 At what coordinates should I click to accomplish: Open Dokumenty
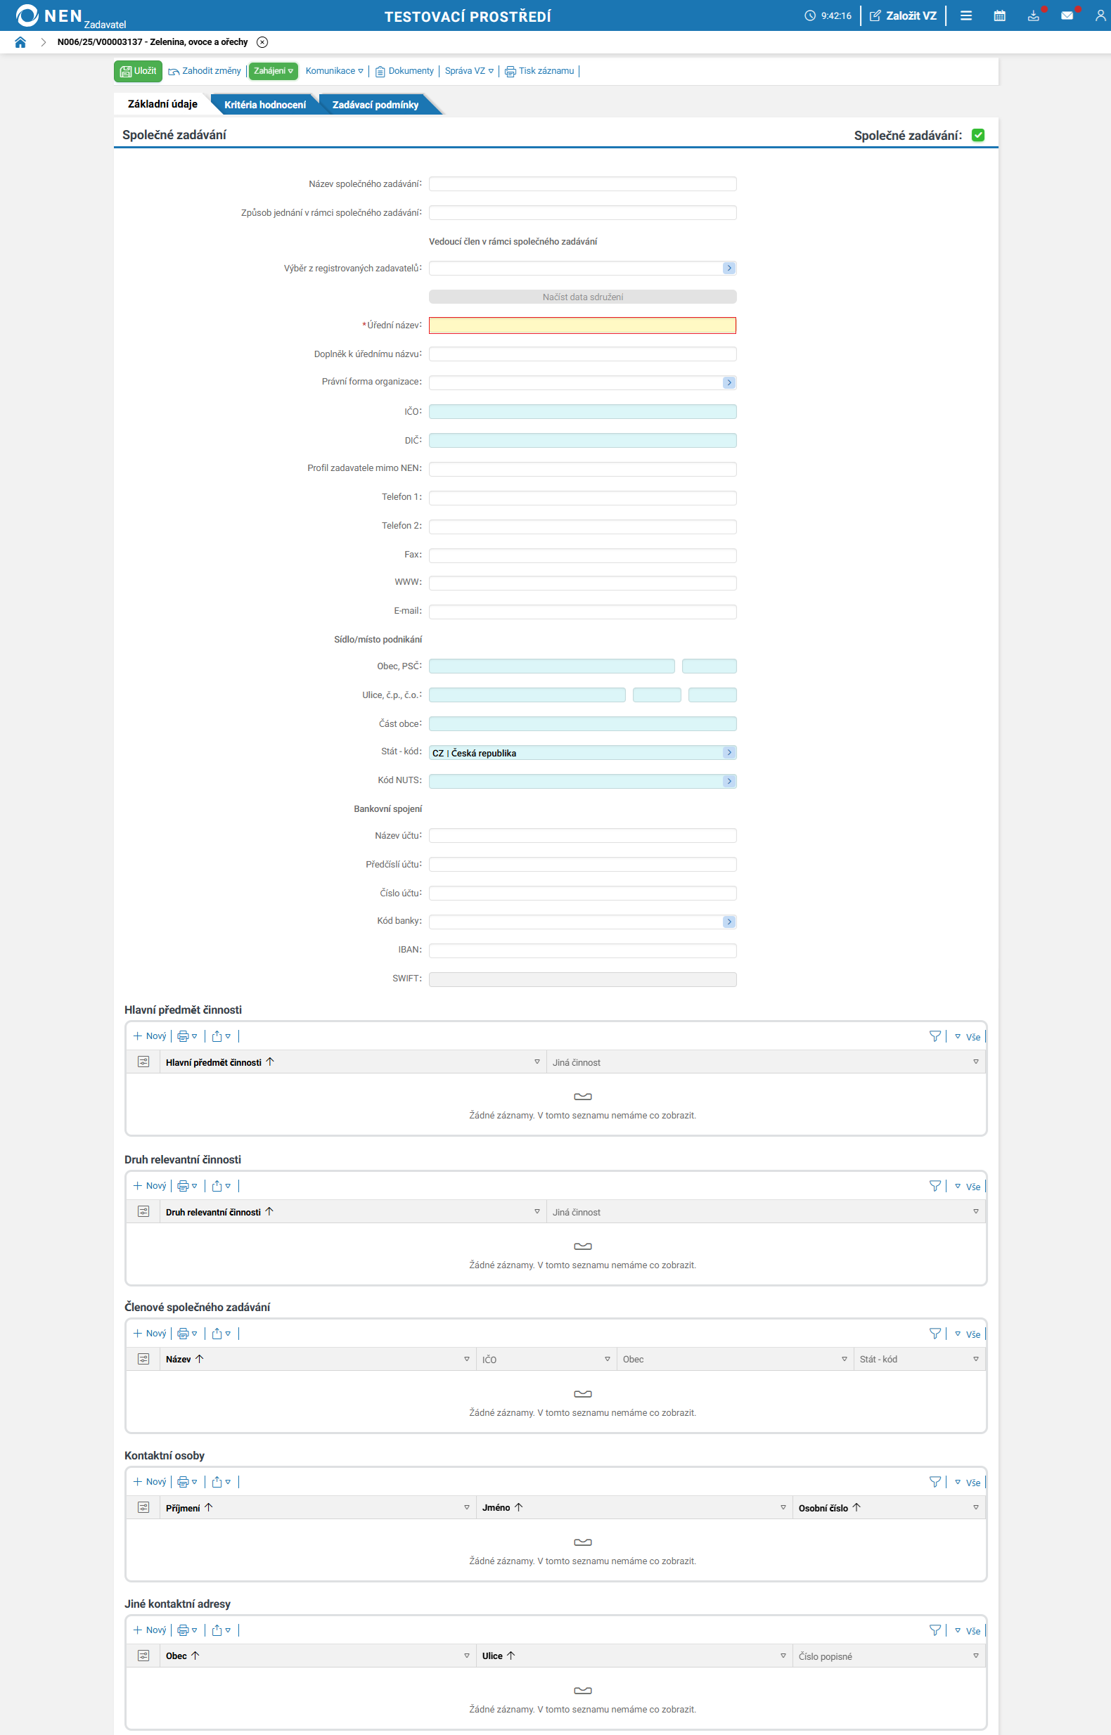[x=405, y=71]
